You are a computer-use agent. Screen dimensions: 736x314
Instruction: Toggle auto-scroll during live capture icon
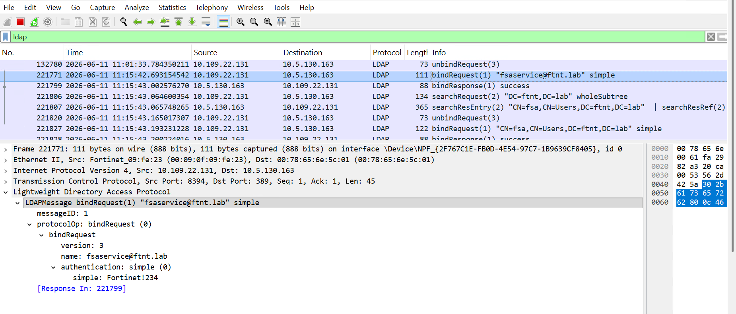(x=206, y=22)
